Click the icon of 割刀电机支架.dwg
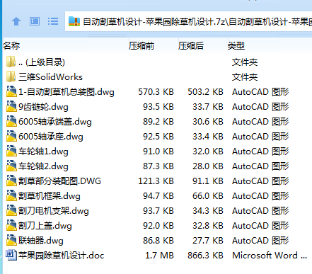This screenshot has width=312, height=274. tap(11, 210)
